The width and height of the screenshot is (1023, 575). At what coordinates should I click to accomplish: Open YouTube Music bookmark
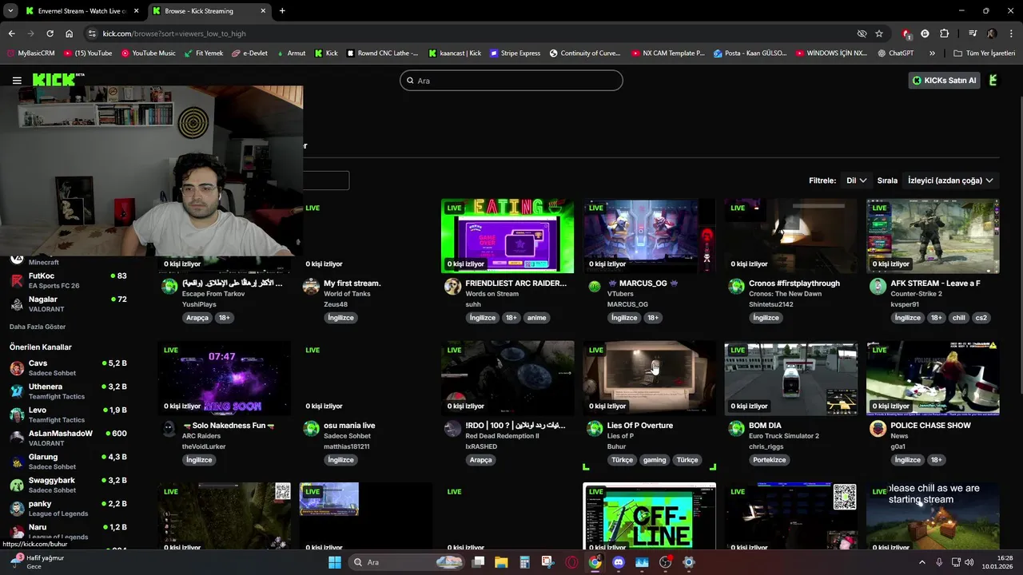tap(148, 54)
